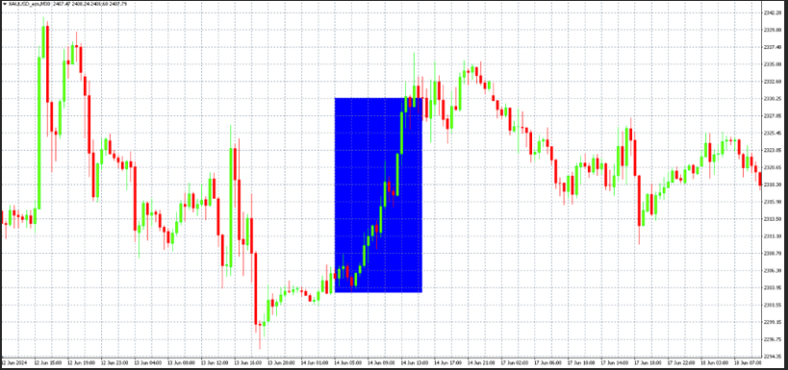
Task: Click the 2308.70 price label on the scale
Action: [773, 254]
